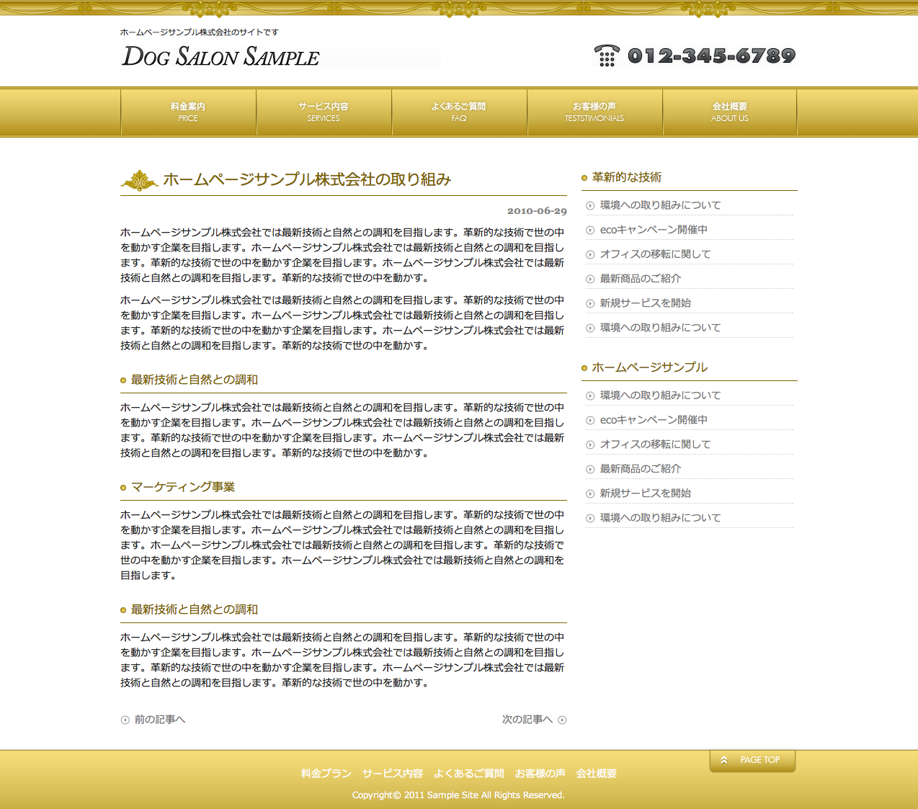Click the telephone icon beside phone number
This screenshot has height=809, width=918.
point(606,55)
